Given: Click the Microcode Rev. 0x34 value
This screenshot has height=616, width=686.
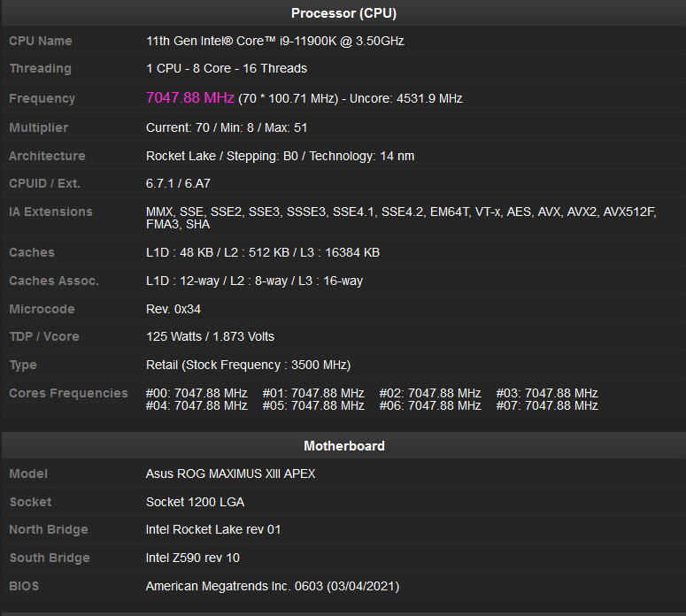Looking at the screenshot, I should coord(177,309).
